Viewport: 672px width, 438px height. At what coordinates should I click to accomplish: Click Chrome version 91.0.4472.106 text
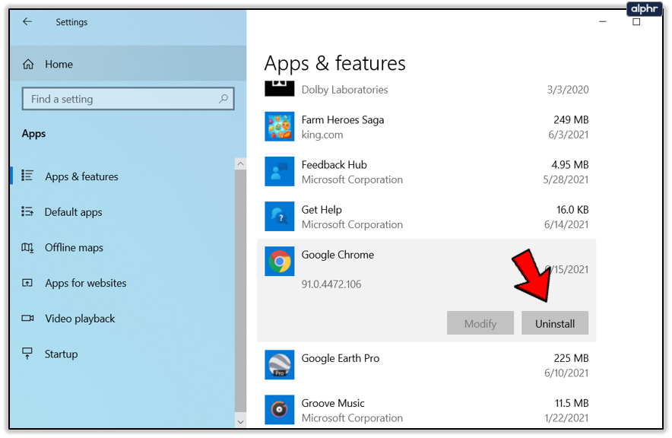click(x=331, y=284)
